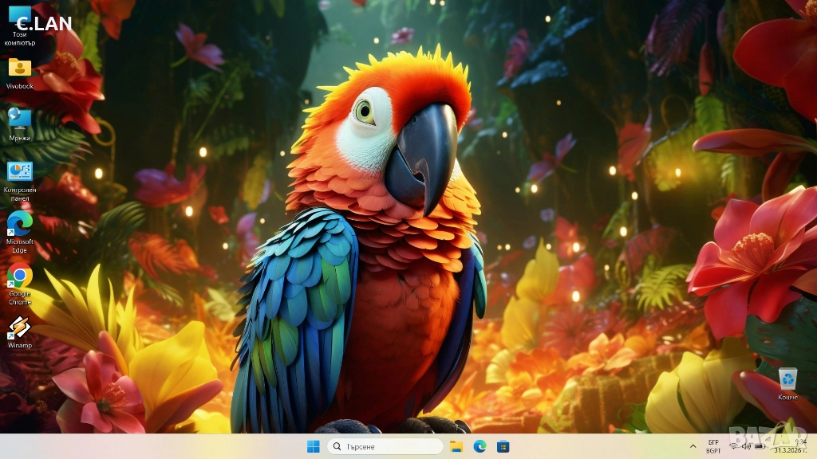Image resolution: width=817 pixels, height=459 pixels.
Task: Click the speaker volume tray icon
Action: click(x=747, y=446)
